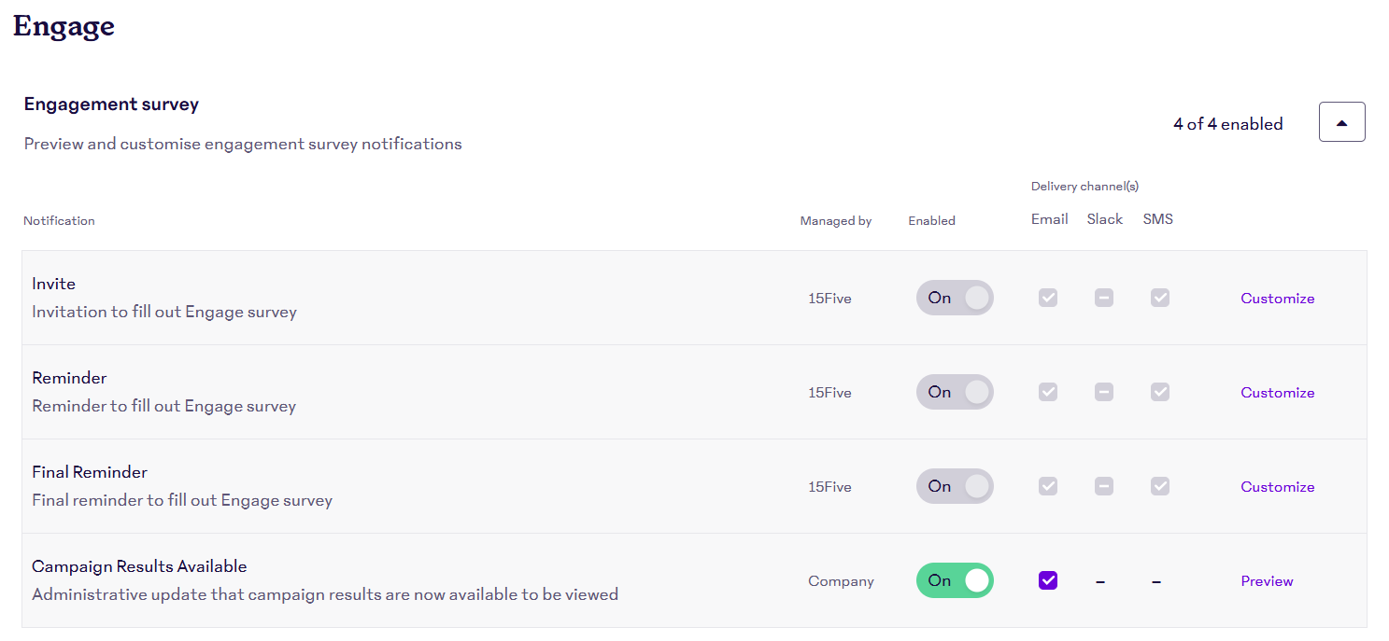Uncheck Email for Campaign Results Available
Image resolution: width=1389 pixels, height=641 pixels.
tap(1048, 580)
